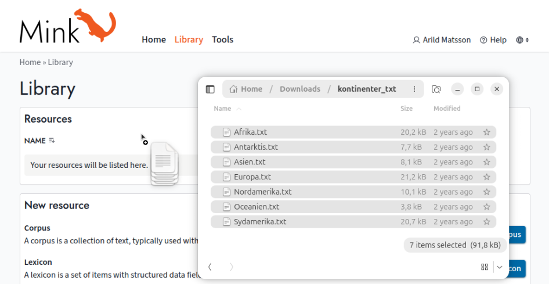Select Nordamerika.txt file name
549x284 pixels.
pyautogui.click(x=262, y=192)
